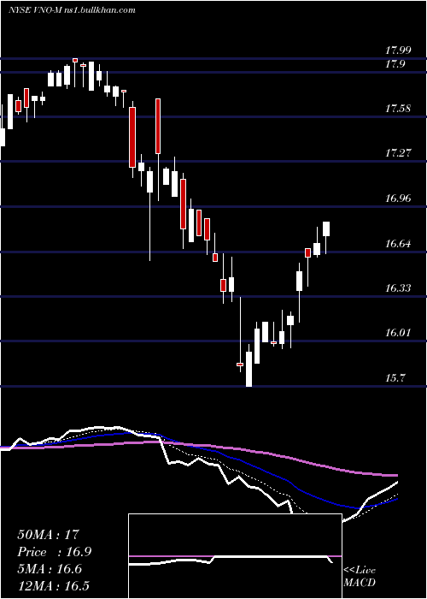
Task: Click the 50MA : 17 legend entry
Action: 48,535
